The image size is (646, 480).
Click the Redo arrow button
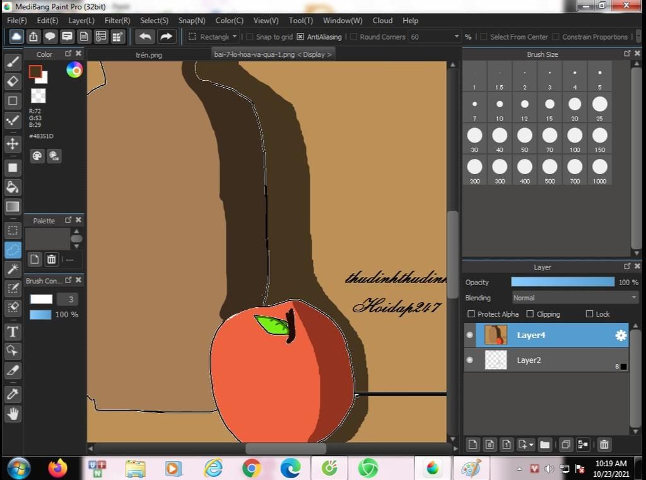[x=166, y=37]
